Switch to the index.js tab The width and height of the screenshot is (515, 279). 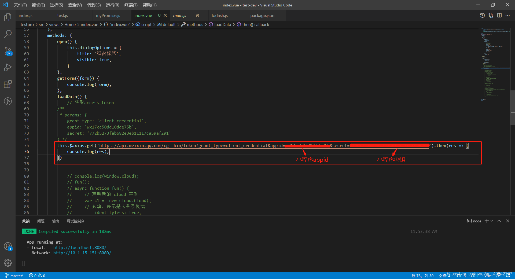pos(35,16)
